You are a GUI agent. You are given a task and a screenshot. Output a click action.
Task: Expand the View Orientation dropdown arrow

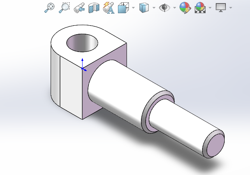pos(133,8)
